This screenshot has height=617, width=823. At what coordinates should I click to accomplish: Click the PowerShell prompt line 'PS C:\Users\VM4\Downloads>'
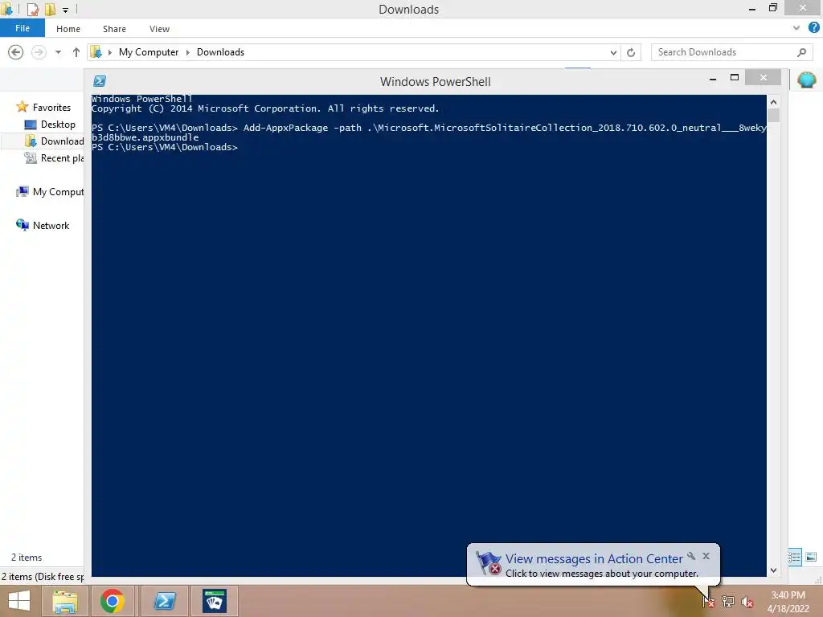pyautogui.click(x=164, y=148)
